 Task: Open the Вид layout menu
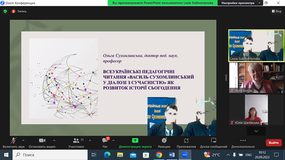point(277,11)
